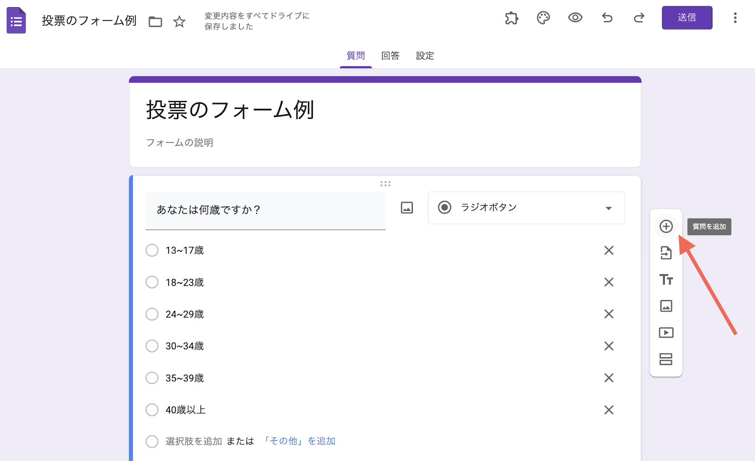Preview the form with the eye icon
The height and width of the screenshot is (461, 755).
[575, 18]
